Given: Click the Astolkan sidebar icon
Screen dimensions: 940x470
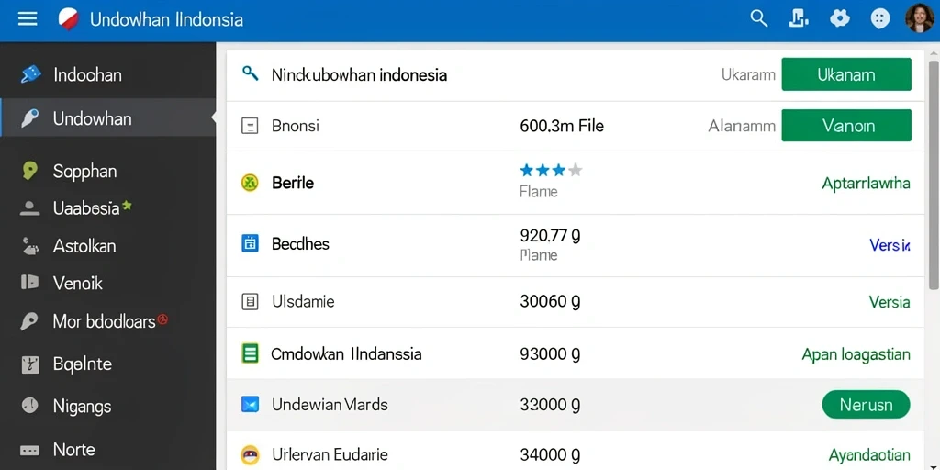Looking at the screenshot, I should coord(29,246).
